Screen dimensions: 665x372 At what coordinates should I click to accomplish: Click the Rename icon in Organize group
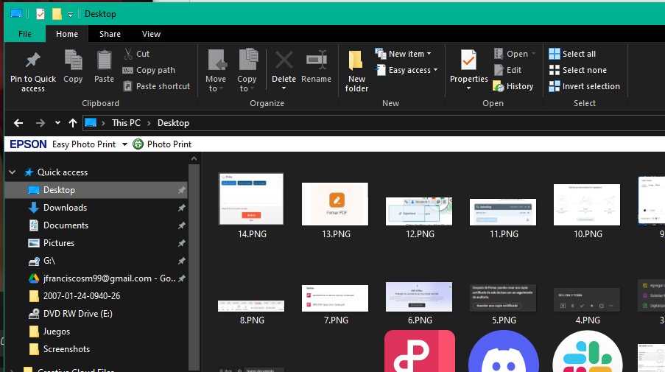click(x=317, y=60)
